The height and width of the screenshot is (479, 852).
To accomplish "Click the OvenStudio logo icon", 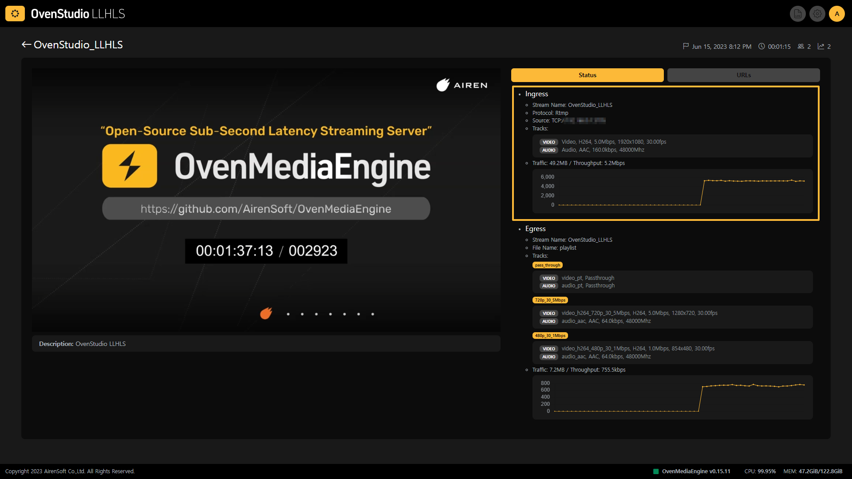I will 15,14.
